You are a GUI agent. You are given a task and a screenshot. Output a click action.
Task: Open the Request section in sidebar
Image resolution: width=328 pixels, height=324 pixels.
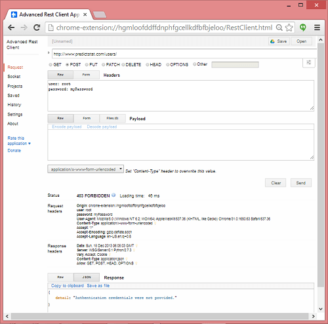point(15,68)
